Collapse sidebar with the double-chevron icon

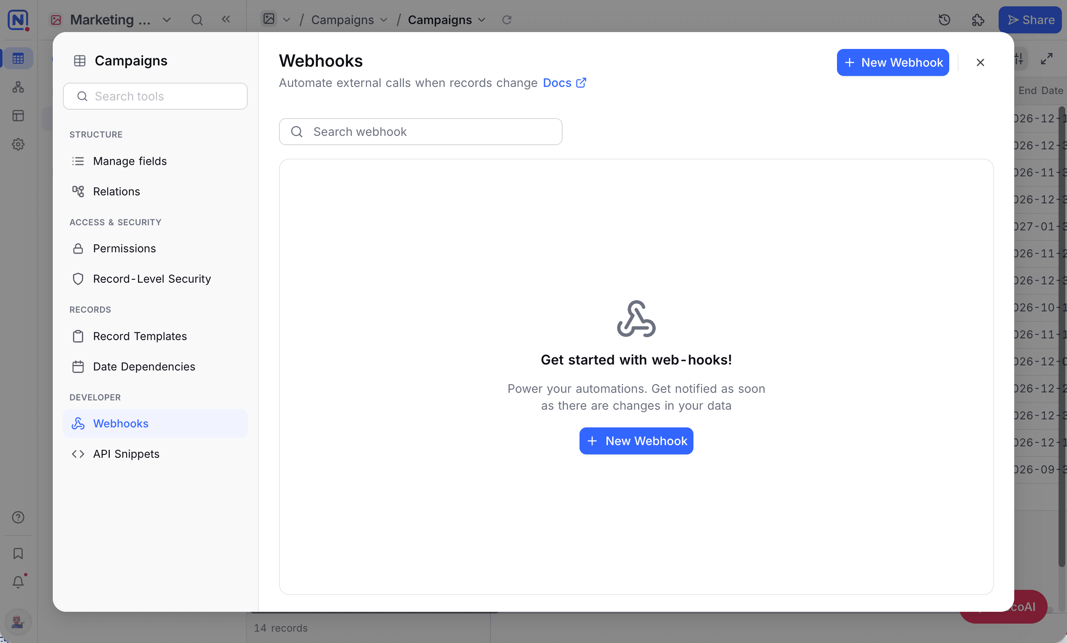click(x=226, y=19)
